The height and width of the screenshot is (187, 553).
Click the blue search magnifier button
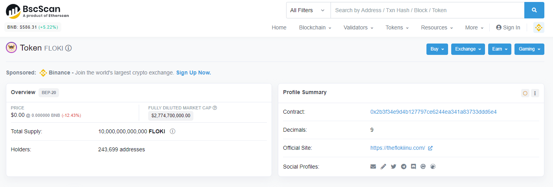coord(534,10)
